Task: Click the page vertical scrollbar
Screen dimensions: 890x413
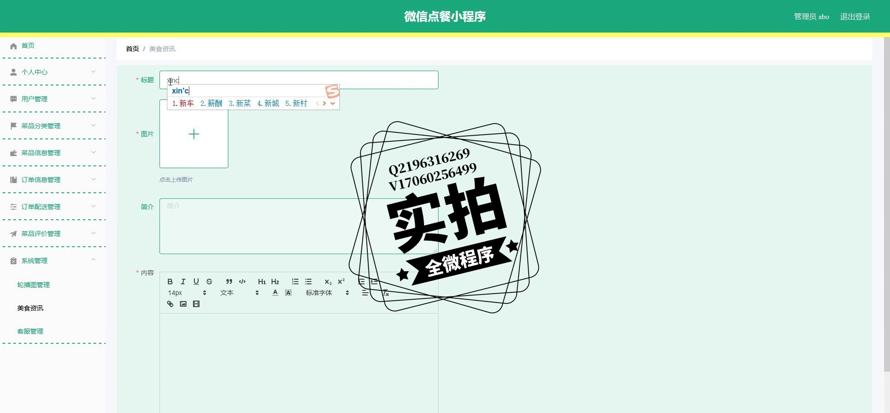Action: pyautogui.click(x=887, y=204)
